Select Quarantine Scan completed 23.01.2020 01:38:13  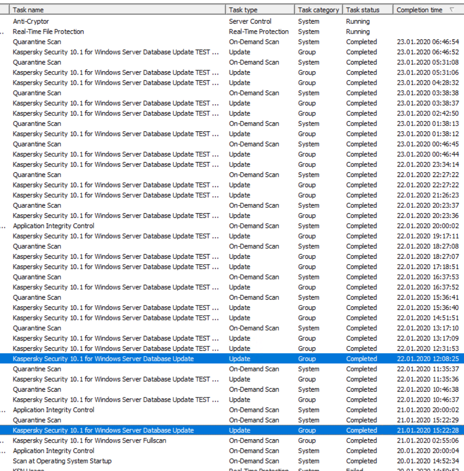point(232,124)
